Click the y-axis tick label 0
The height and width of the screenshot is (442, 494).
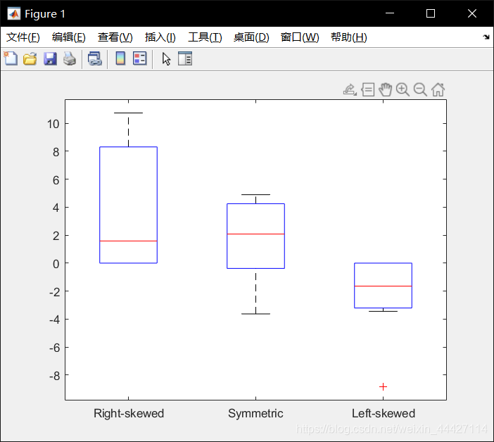pyautogui.click(x=56, y=264)
